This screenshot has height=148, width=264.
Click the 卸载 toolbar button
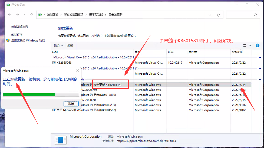[70, 46]
